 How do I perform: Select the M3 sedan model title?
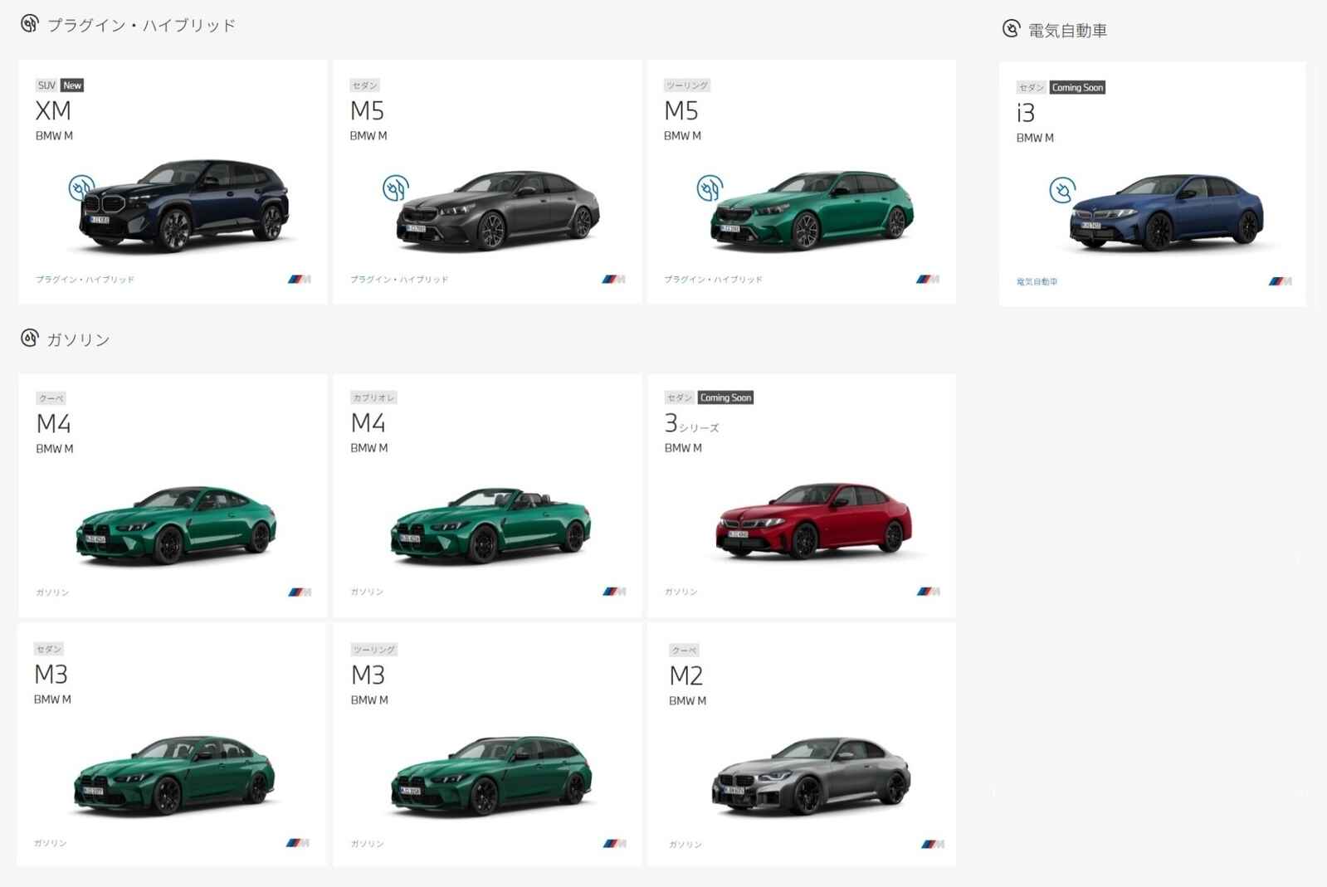[51, 675]
